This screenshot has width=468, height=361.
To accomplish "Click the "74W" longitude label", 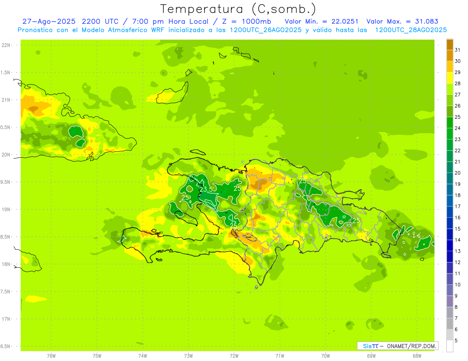I will point(143,356).
